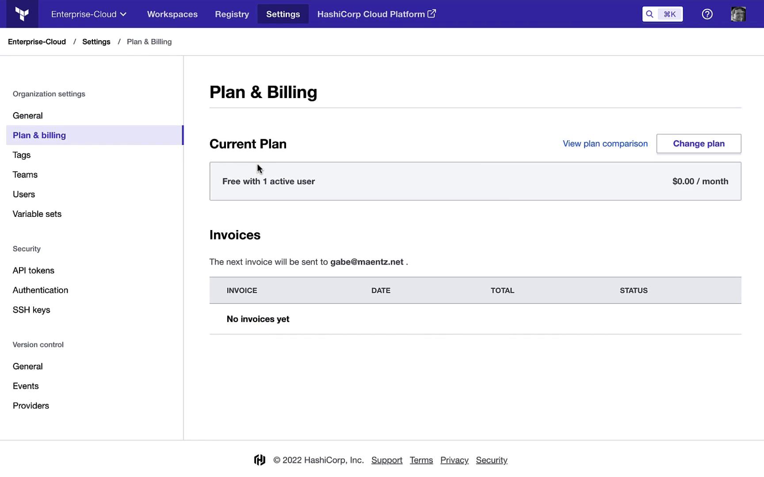
Task: Go to the Workspaces tab
Action: (172, 14)
